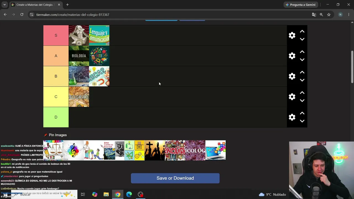Click the Save or Download button
The width and height of the screenshot is (354, 199).
tap(175, 178)
